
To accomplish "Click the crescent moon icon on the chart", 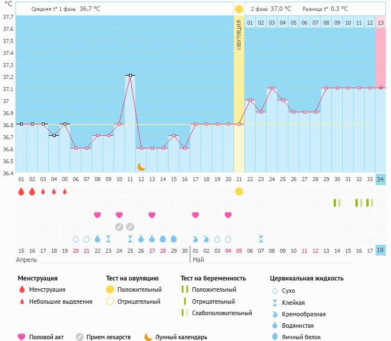I will (141, 166).
